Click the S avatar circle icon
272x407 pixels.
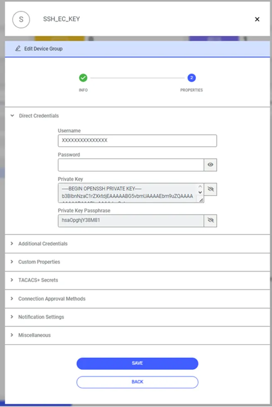tap(21, 19)
